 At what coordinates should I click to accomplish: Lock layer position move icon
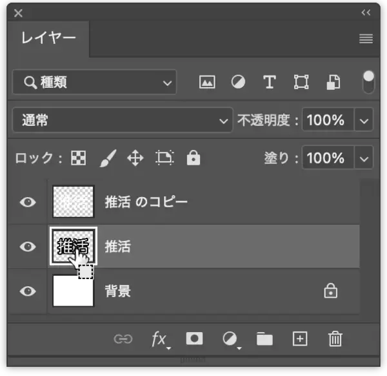(135, 158)
